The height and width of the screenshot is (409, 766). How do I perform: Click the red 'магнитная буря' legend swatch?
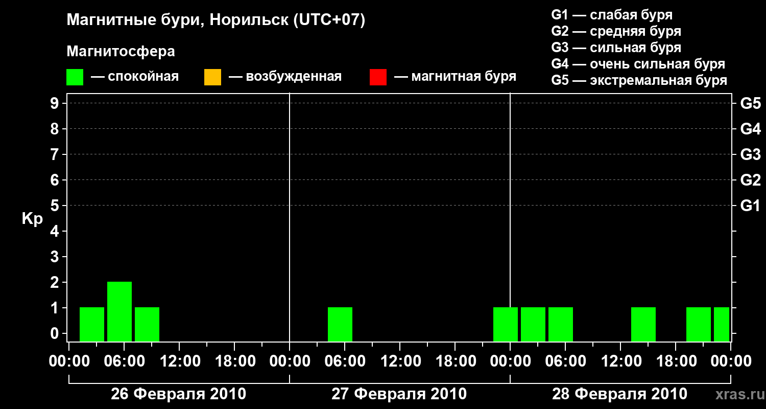click(x=378, y=77)
